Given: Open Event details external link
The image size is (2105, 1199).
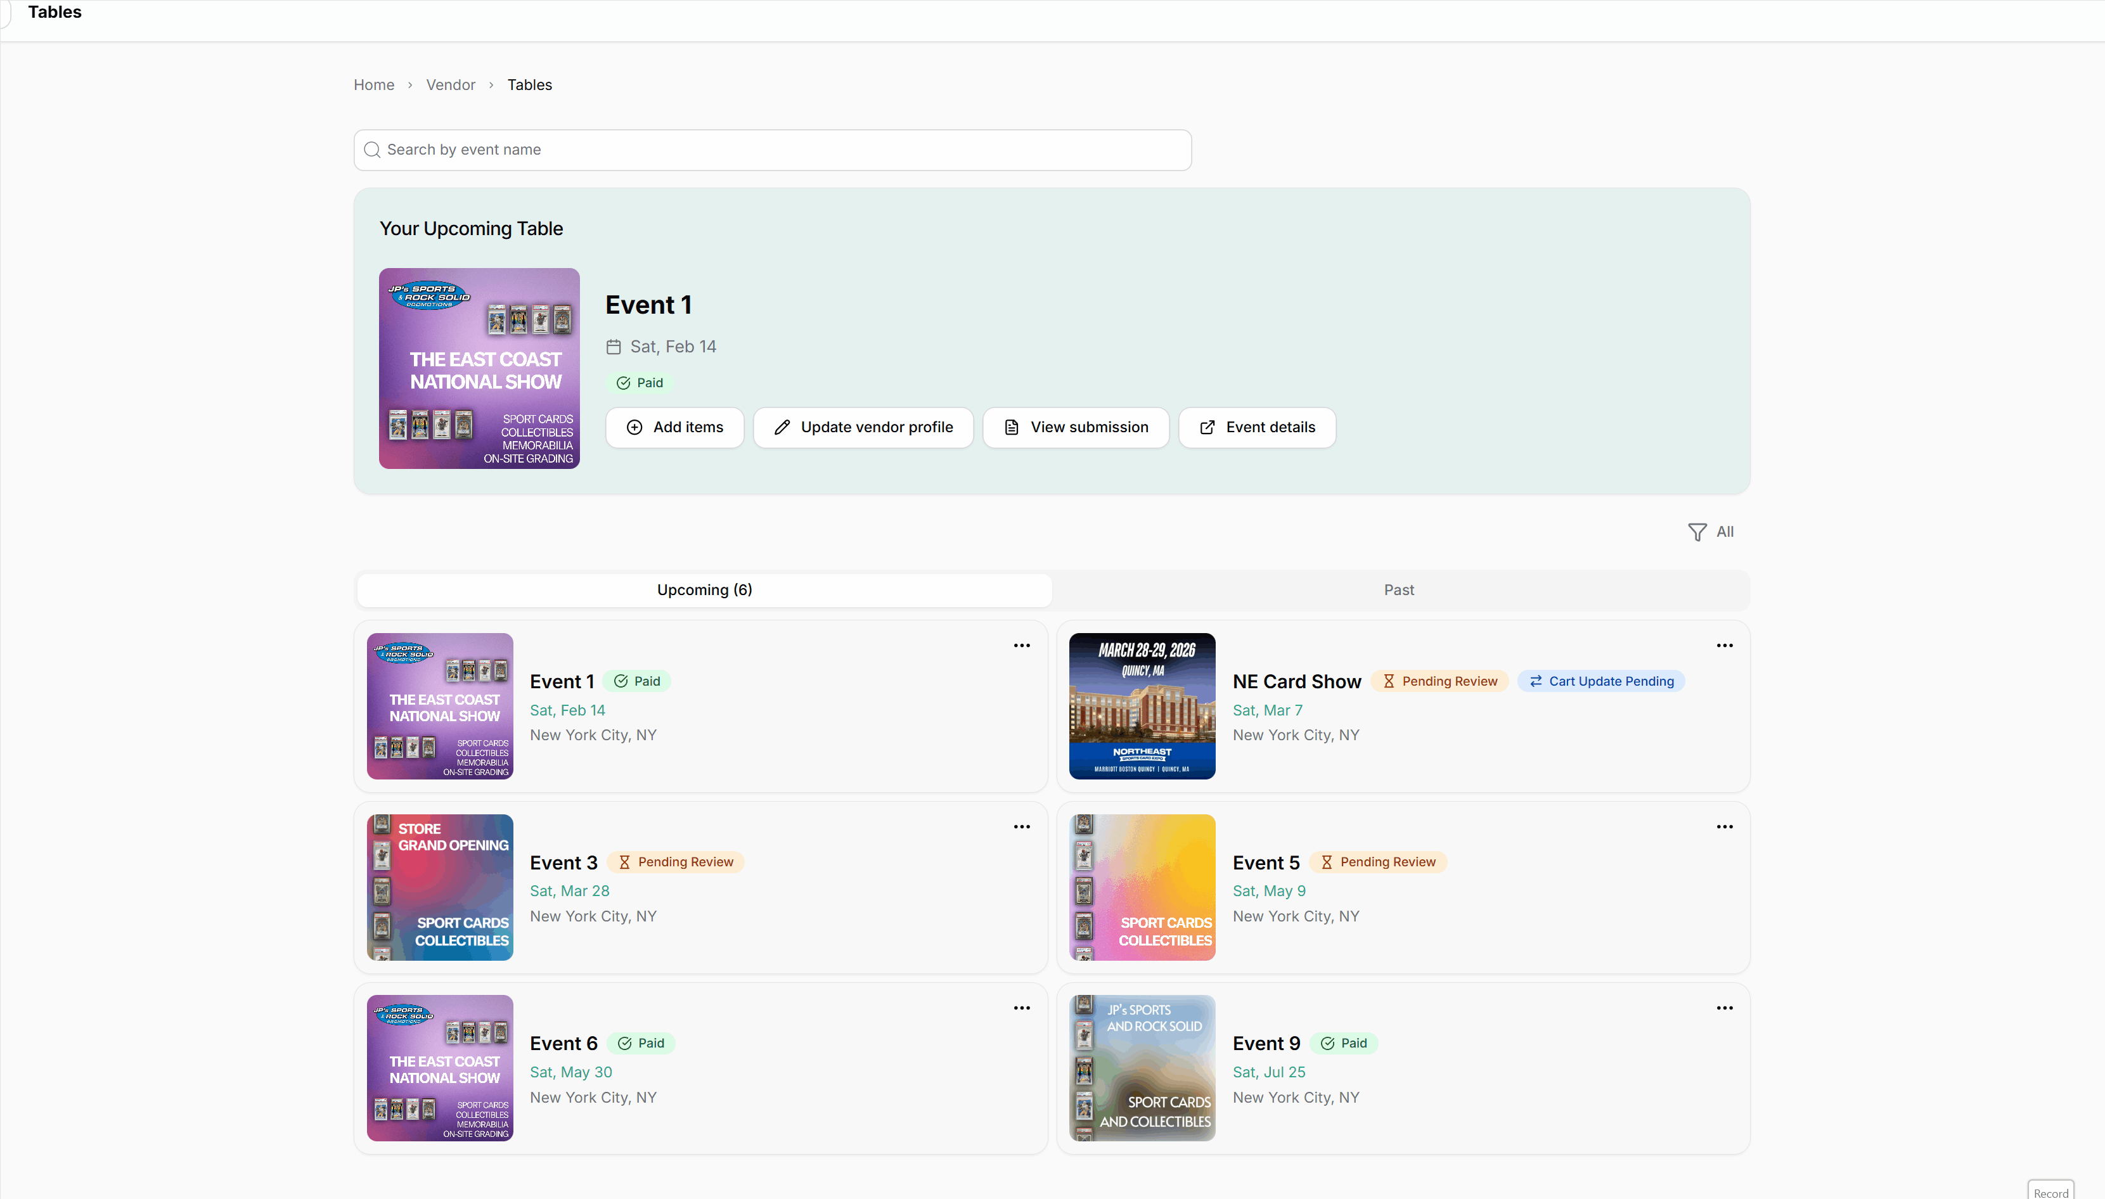Looking at the screenshot, I should [x=1257, y=427].
